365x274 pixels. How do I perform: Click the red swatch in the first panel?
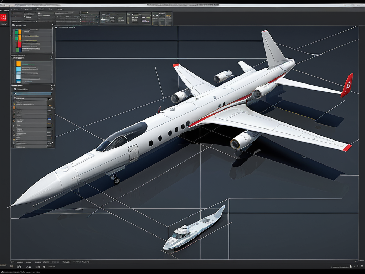tap(19, 44)
